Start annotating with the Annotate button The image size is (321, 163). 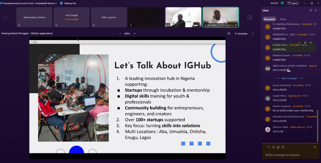point(241,33)
